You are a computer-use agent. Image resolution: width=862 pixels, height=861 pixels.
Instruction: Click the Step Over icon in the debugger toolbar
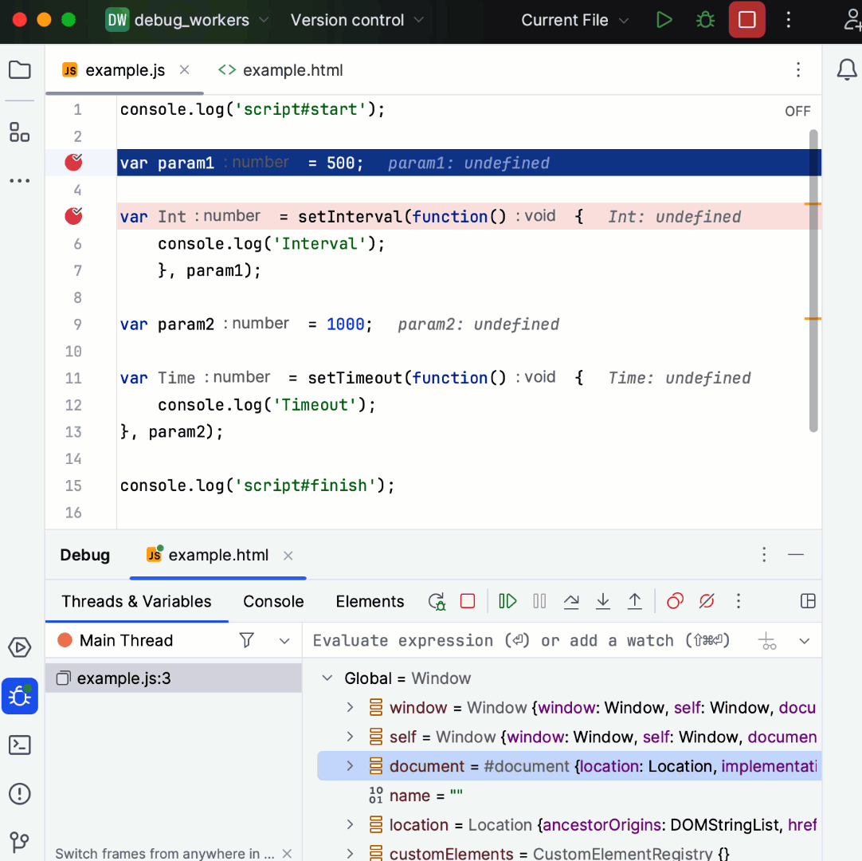571,601
